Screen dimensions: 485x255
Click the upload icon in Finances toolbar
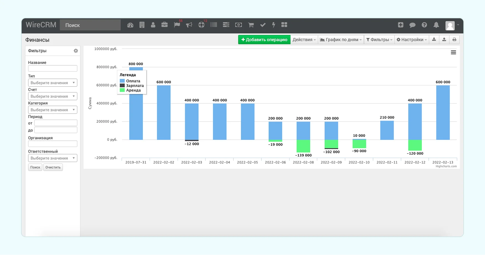tap(444, 40)
